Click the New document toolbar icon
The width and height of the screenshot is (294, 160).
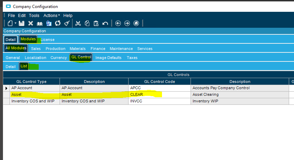click(10, 23)
